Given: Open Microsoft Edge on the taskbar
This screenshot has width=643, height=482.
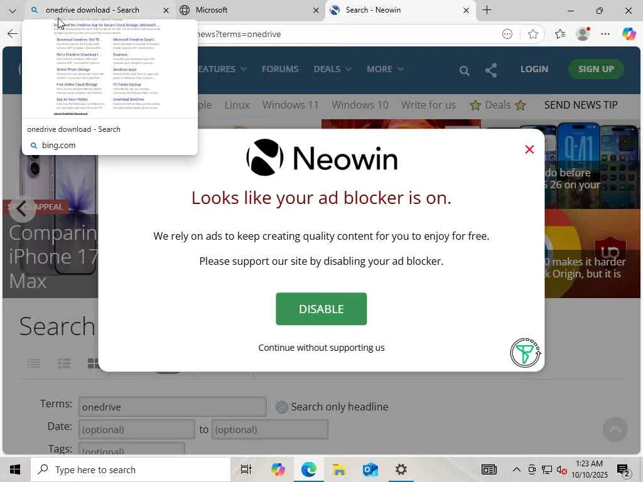Looking at the screenshot, I should [x=309, y=469].
